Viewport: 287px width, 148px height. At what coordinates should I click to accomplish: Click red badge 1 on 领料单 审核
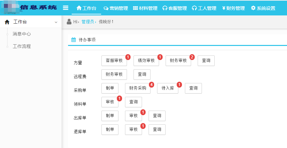(x=119, y=98)
